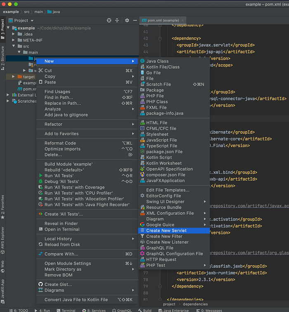Click the EditorConfig File gear icon

(x=142, y=196)
